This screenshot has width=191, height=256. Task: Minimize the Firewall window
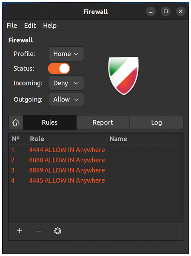(x=151, y=12)
